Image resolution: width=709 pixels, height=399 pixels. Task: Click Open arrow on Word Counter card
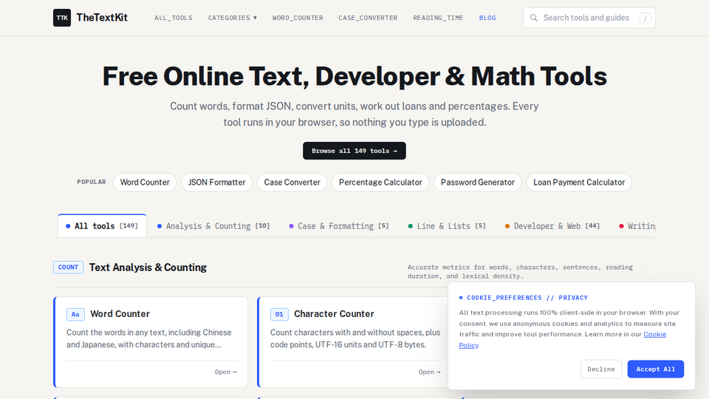226,372
